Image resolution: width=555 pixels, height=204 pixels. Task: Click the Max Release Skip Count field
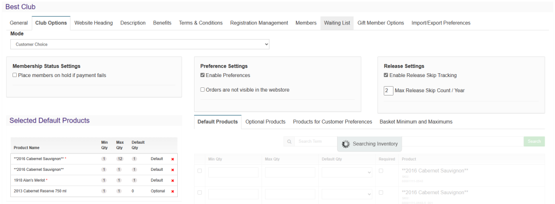[x=388, y=91]
